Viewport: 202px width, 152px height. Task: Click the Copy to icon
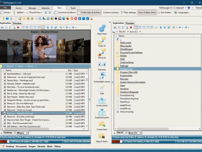coord(102,40)
